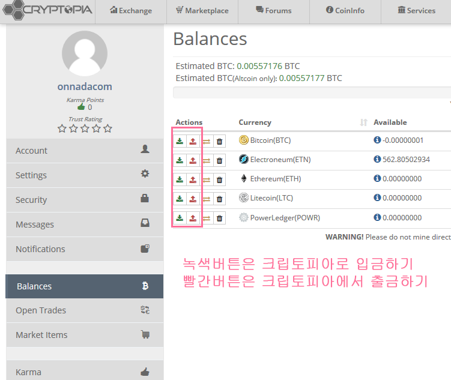
Task: Click the green deposit icon for Bitcoin
Action: pyautogui.click(x=180, y=141)
